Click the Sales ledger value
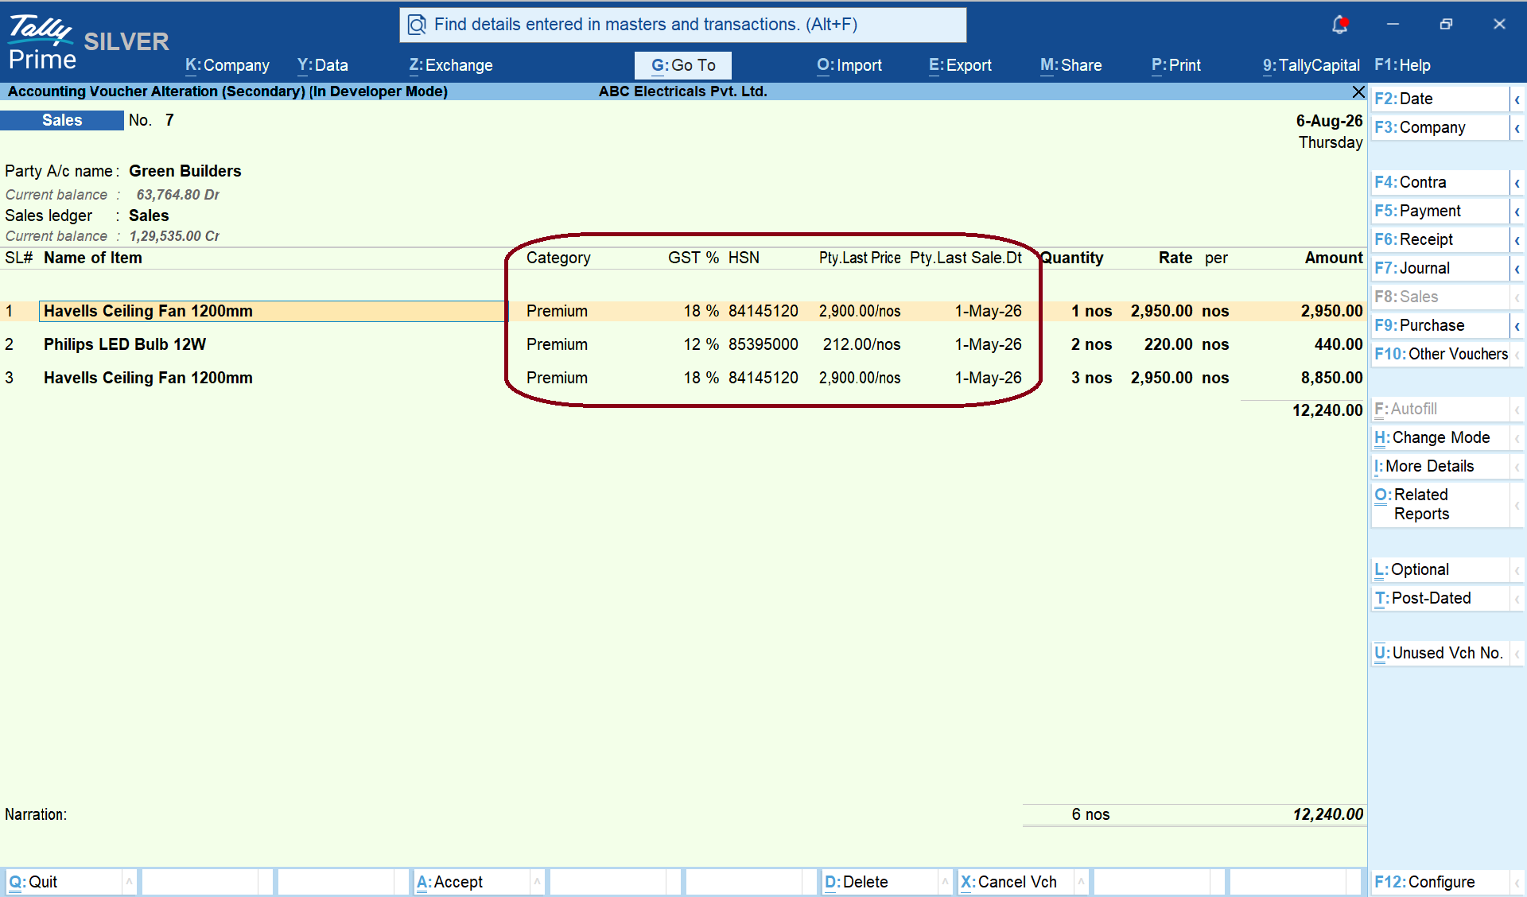Image resolution: width=1527 pixels, height=897 pixels. click(149, 216)
